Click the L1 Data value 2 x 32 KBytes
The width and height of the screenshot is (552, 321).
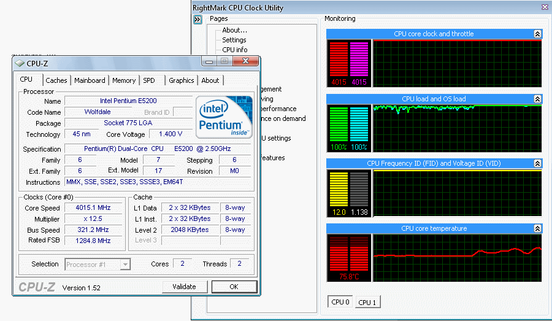pyautogui.click(x=190, y=208)
